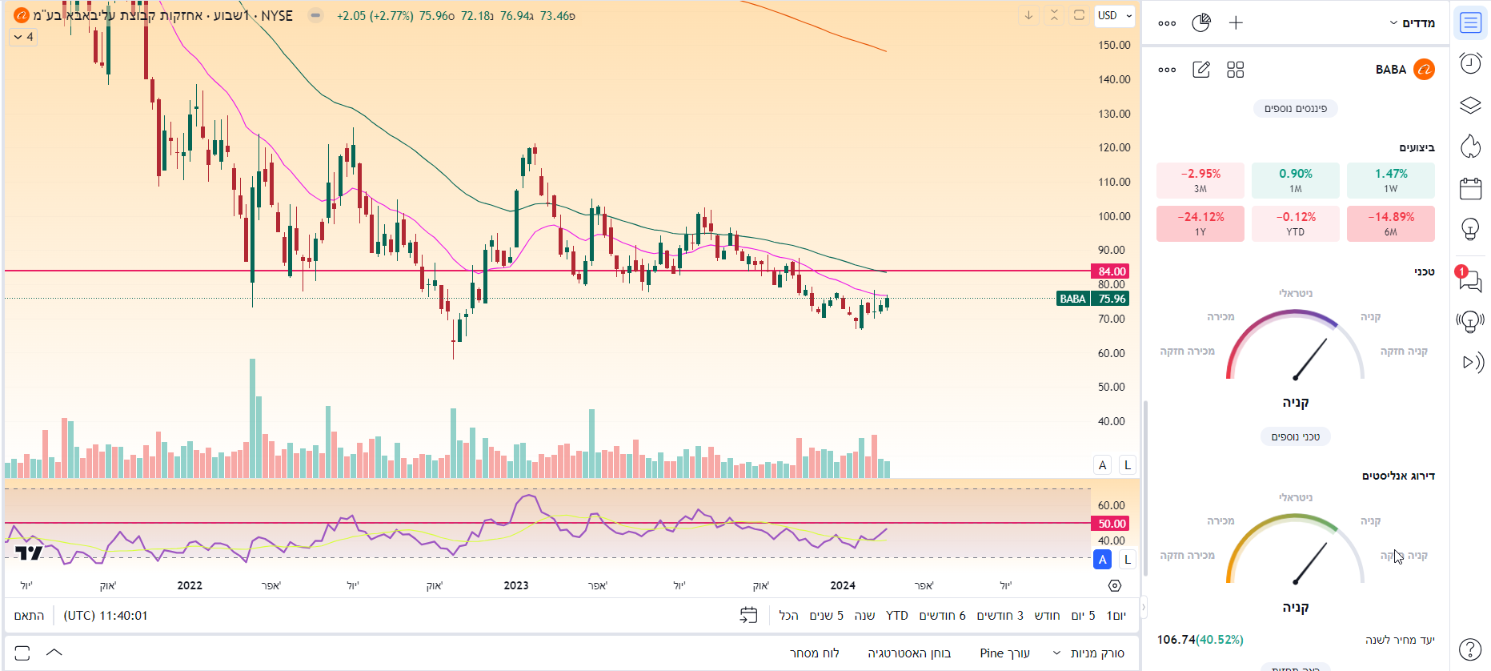Select the 6 חודשים range
The image size is (1491, 671).
pyautogui.click(x=942, y=616)
